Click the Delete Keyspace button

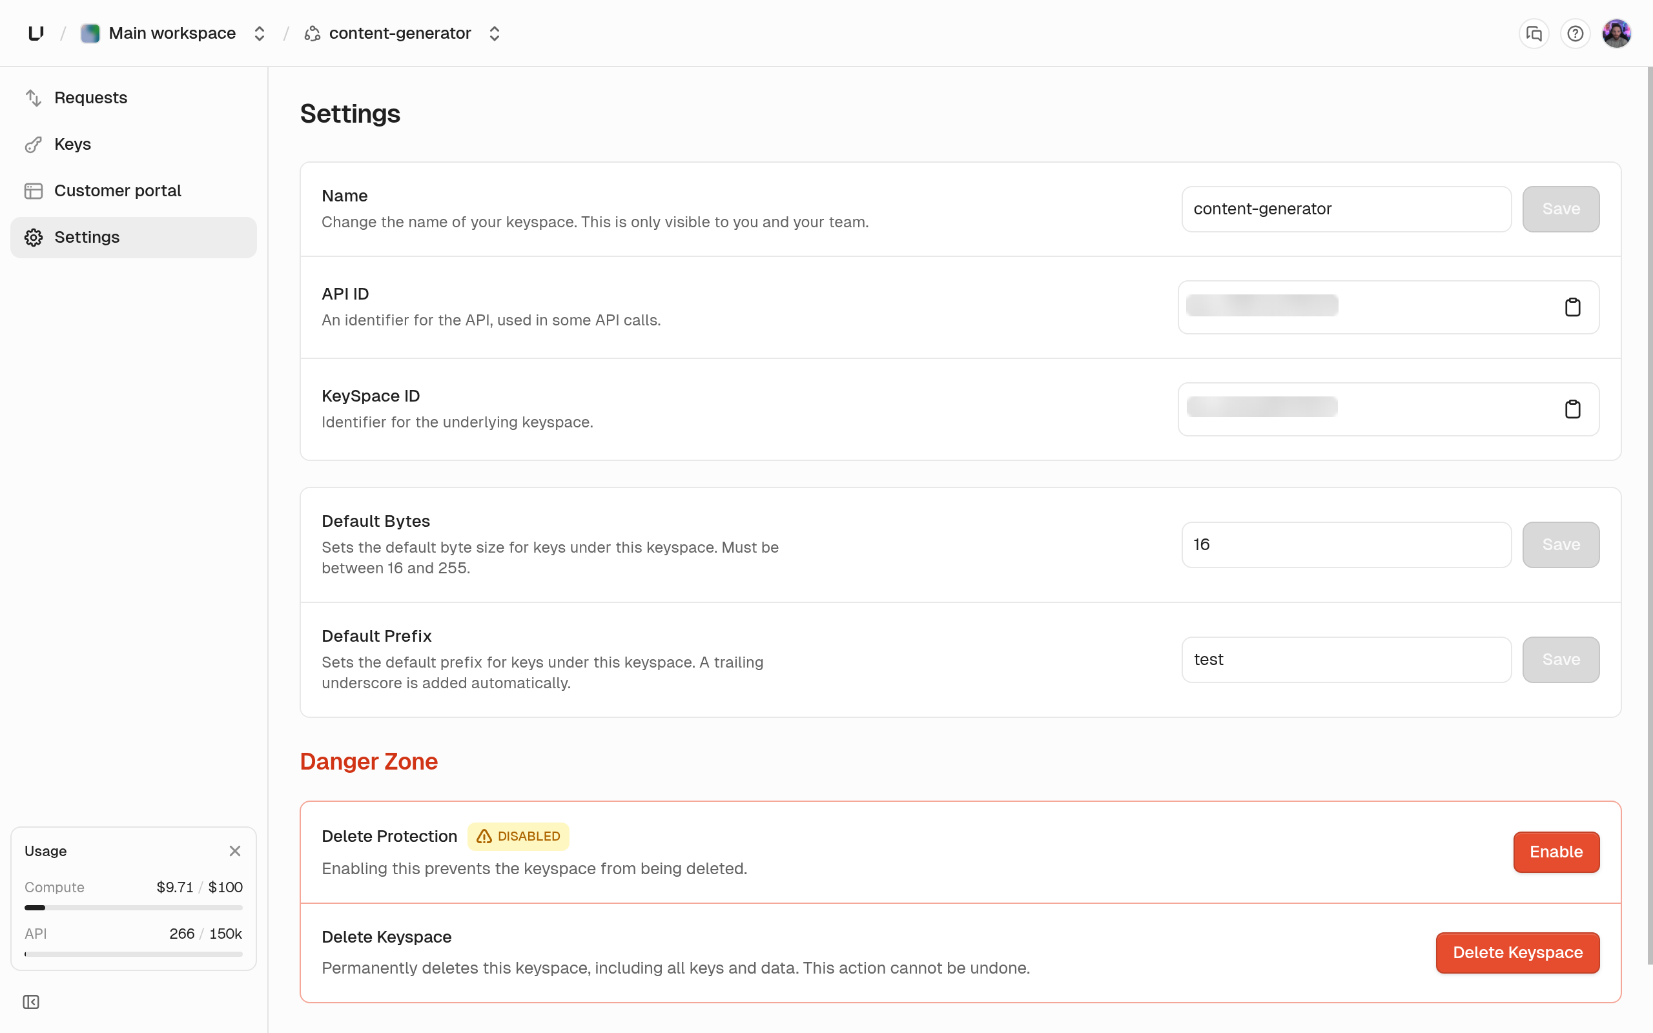(x=1518, y=952)
